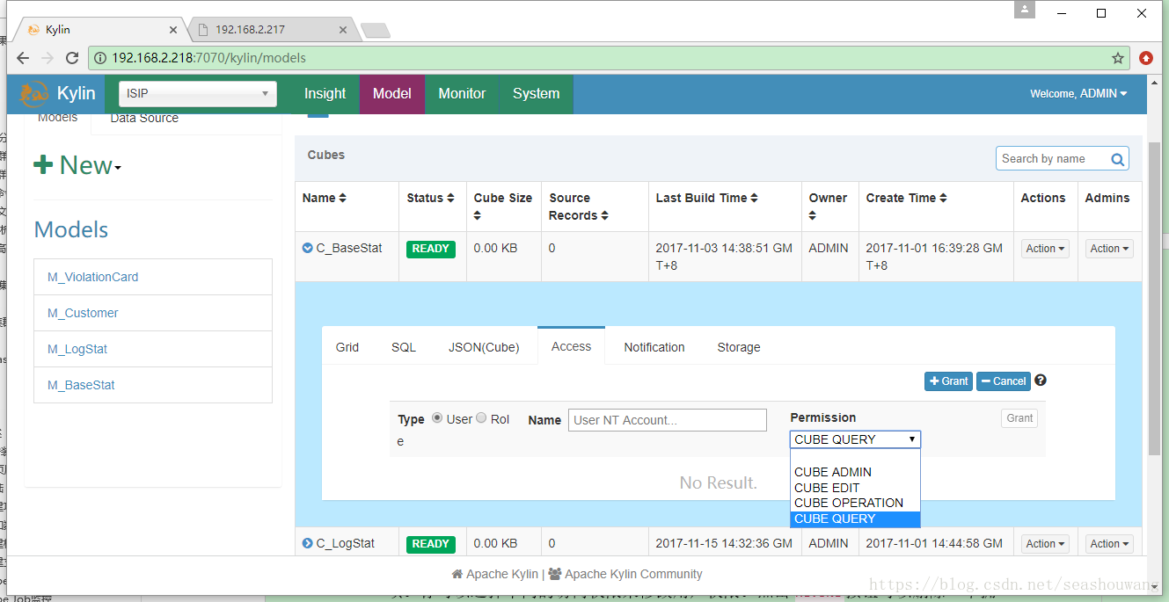This screenshot has width=1169, height=602.
Task: Sort cubes by Create Time arrows
Action: click(x=943, y=199)
